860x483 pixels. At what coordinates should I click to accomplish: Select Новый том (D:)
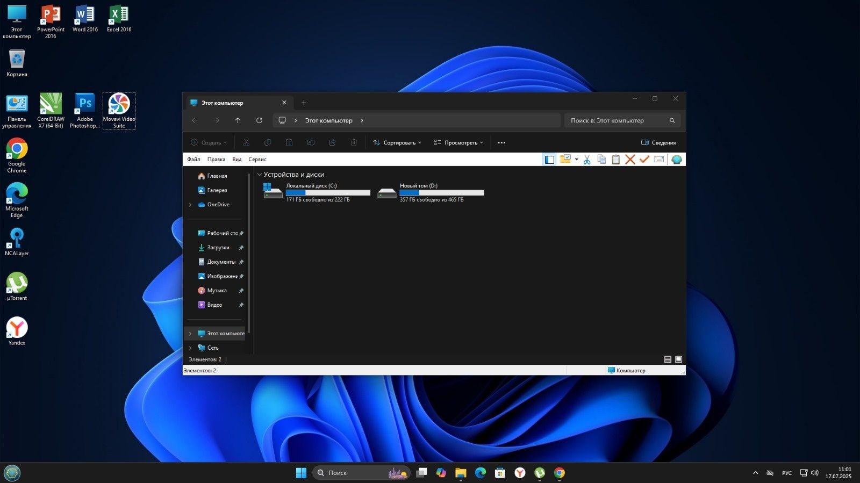click(x=431, y=192)
